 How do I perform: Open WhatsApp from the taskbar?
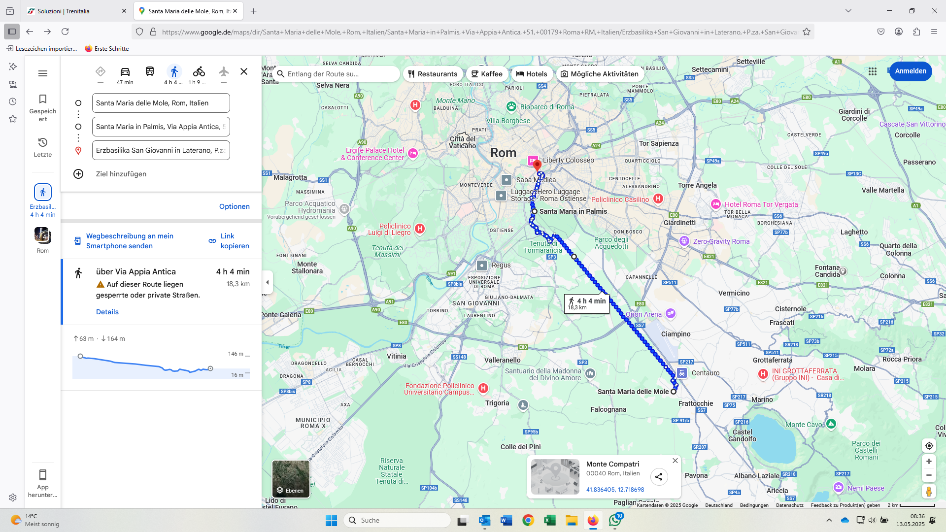pos(615,520)
